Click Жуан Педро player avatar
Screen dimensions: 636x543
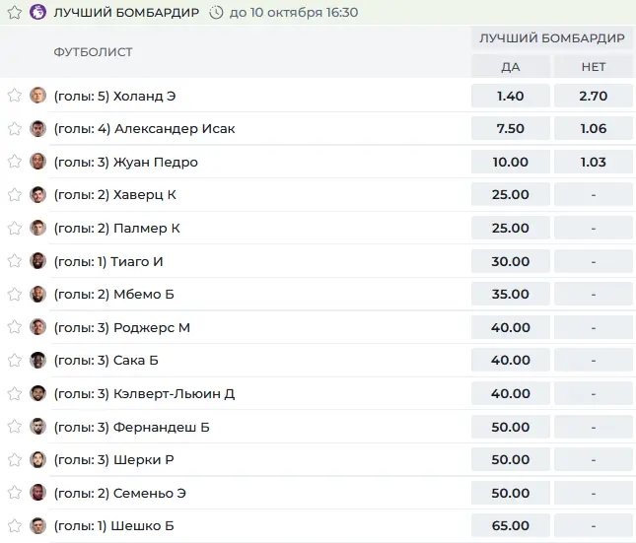point(37,162)
